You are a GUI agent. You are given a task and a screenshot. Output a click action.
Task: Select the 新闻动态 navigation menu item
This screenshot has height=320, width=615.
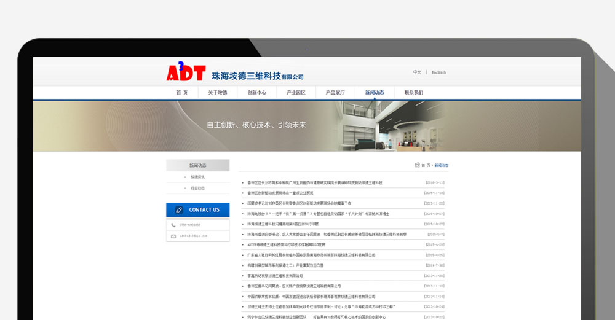pos(375,92)
